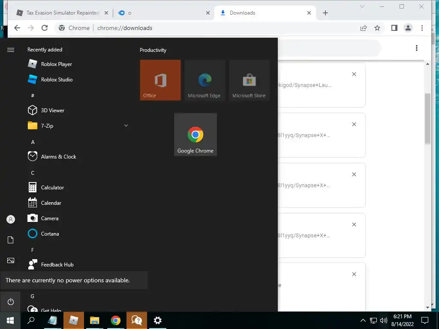Open a new Chrome tab
This screenshot has height=329, width=439.
325,13
